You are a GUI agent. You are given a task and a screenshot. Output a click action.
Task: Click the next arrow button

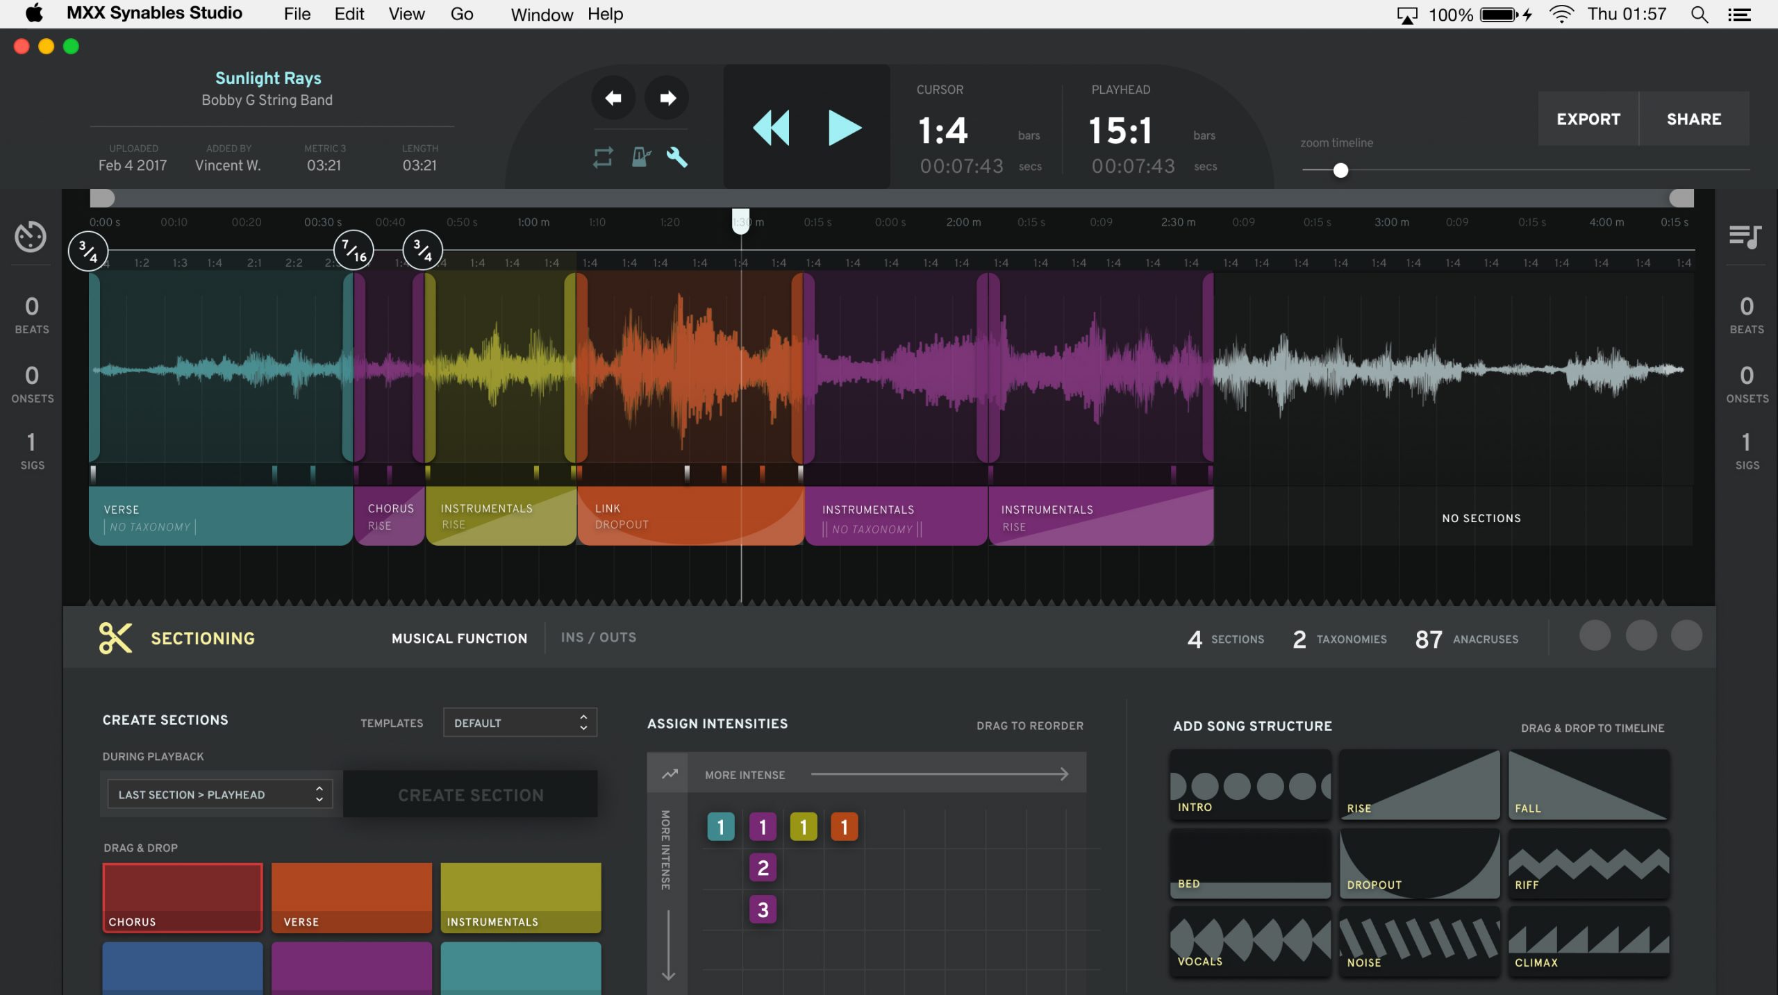[667, 98]
